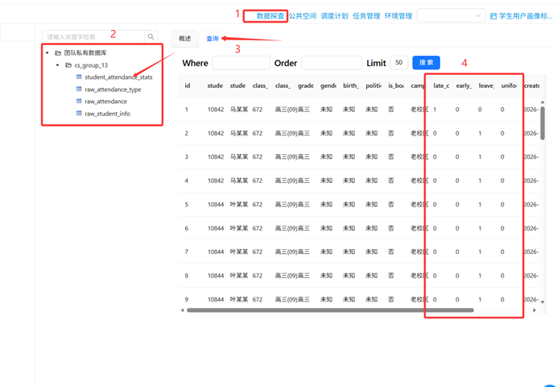Open 环境管理 in the top menu
The height and width of the screenshot is (387, 557).
[398, 16]
